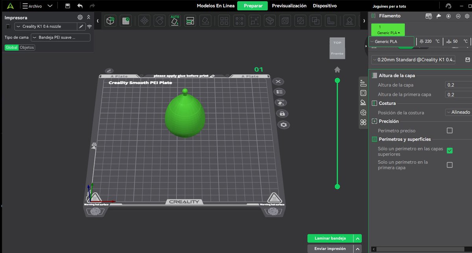Switch to the Objetos toggle
472x253 pixels.
tap(27, 48)
